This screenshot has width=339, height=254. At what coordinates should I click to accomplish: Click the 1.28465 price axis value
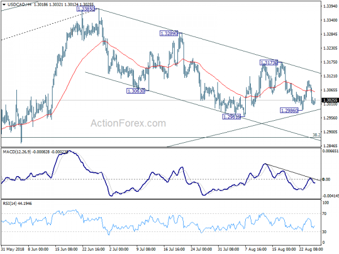pyautogui.click(x=330, y=146)
